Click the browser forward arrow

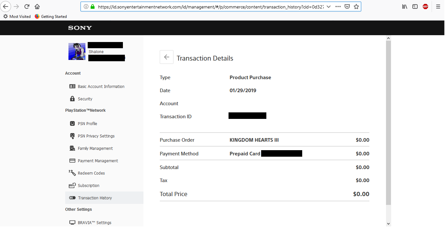coord(17,7)
